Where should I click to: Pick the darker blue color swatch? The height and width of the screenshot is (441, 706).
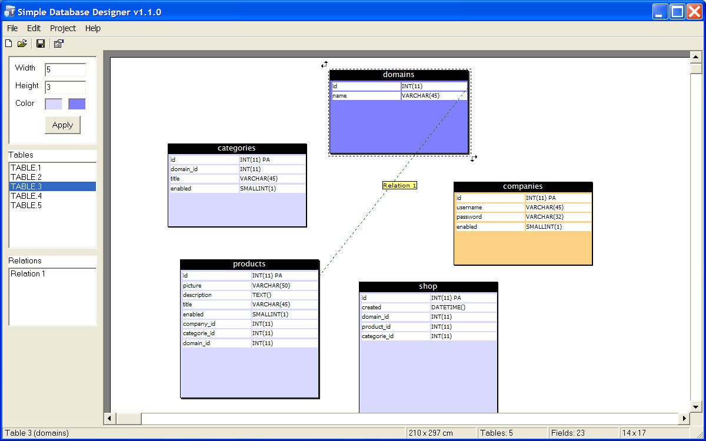(76, 104)
